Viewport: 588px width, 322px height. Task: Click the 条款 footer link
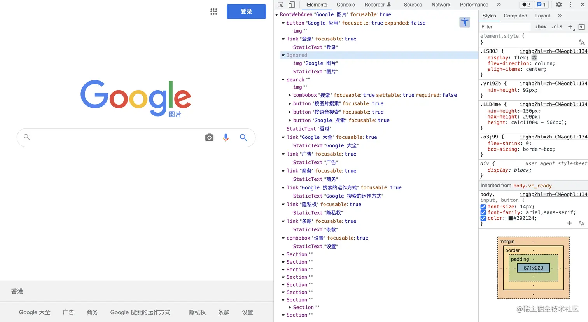click(x=224, y=312)
